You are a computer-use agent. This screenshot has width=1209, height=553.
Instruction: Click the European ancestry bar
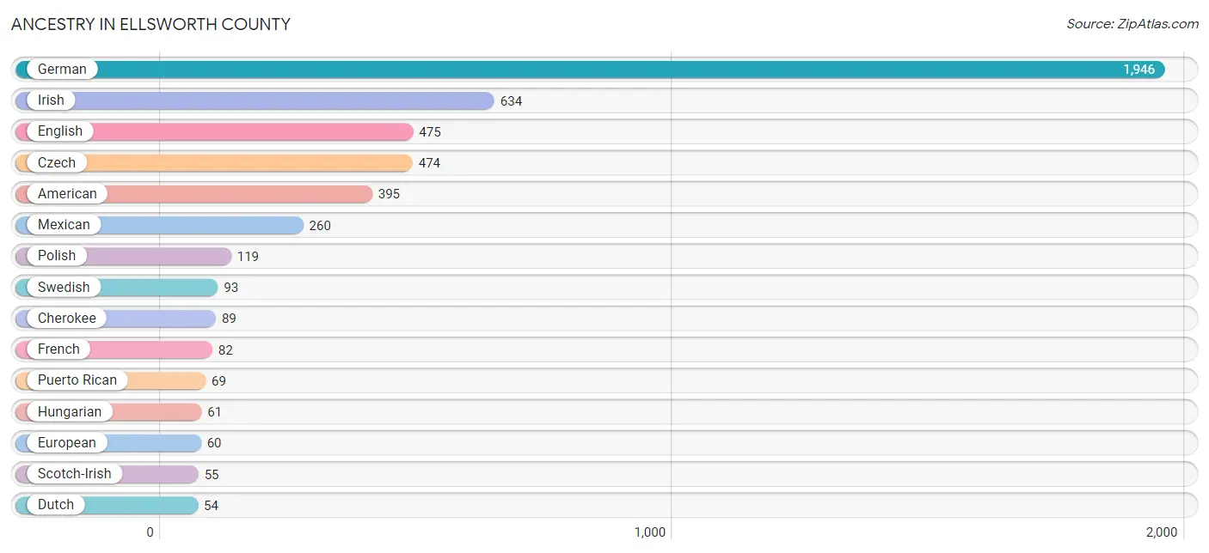click(x=155, y=443)
